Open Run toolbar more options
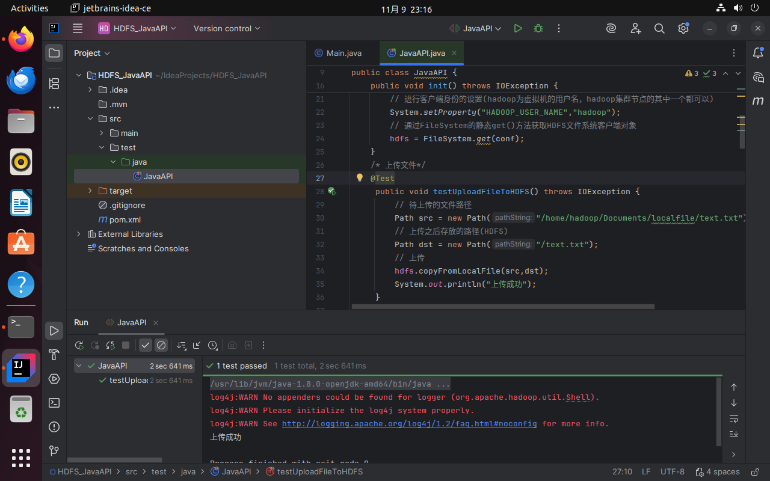770x481 pixels. [x=263, y=345]
